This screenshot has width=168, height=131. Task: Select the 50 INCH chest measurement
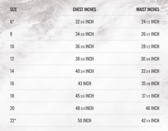click(84, 120)
